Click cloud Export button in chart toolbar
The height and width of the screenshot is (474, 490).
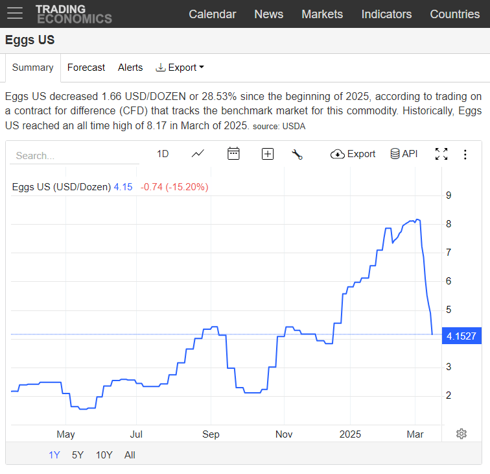point(353,154)
